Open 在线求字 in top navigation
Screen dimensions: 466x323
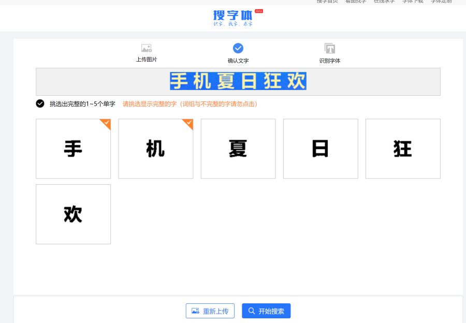click(384, 2)
